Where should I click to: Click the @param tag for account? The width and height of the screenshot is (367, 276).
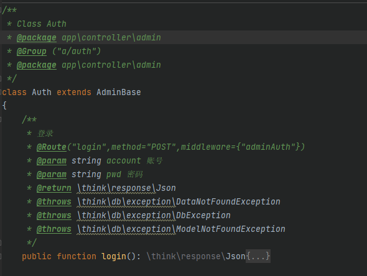(x=52, y=160)
